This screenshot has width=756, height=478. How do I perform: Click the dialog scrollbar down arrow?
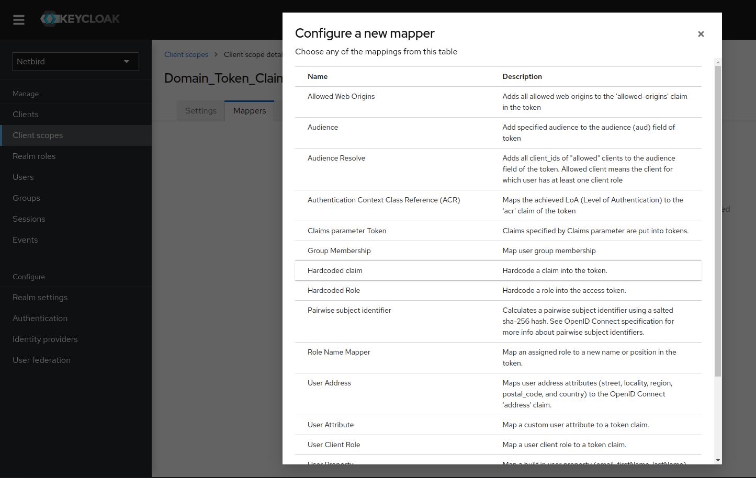718,460
